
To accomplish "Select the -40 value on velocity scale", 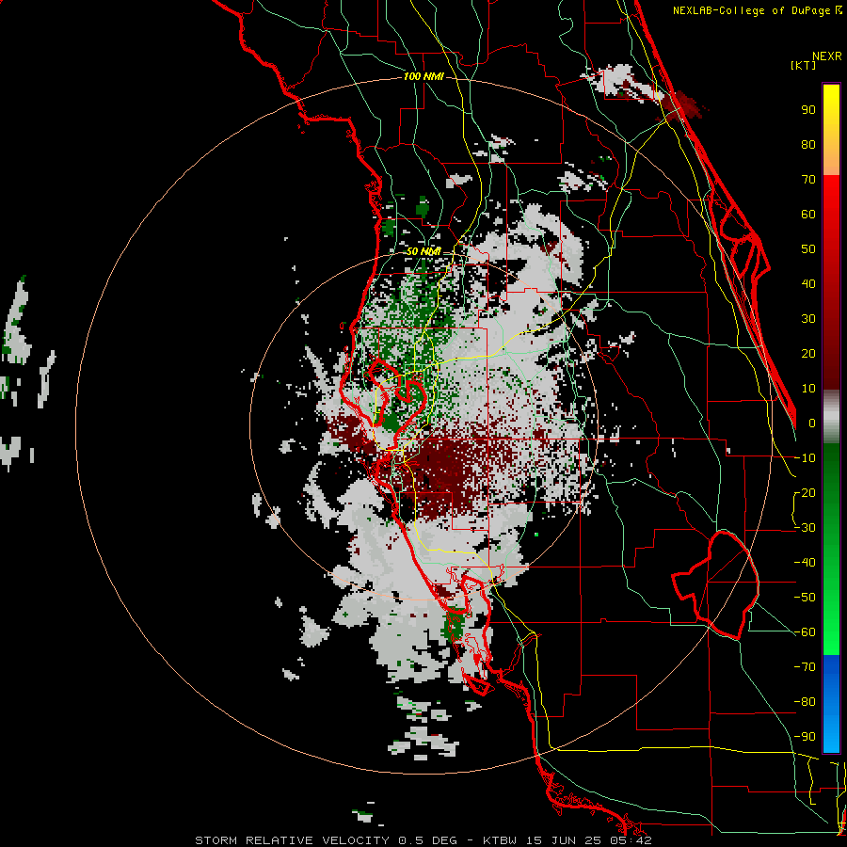I will point(805,563).
